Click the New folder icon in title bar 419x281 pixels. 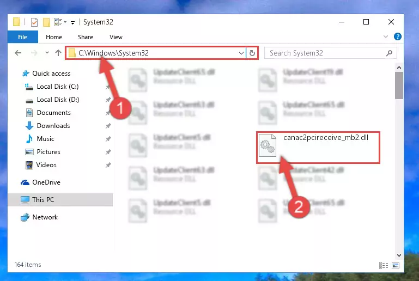pos(46,22)
